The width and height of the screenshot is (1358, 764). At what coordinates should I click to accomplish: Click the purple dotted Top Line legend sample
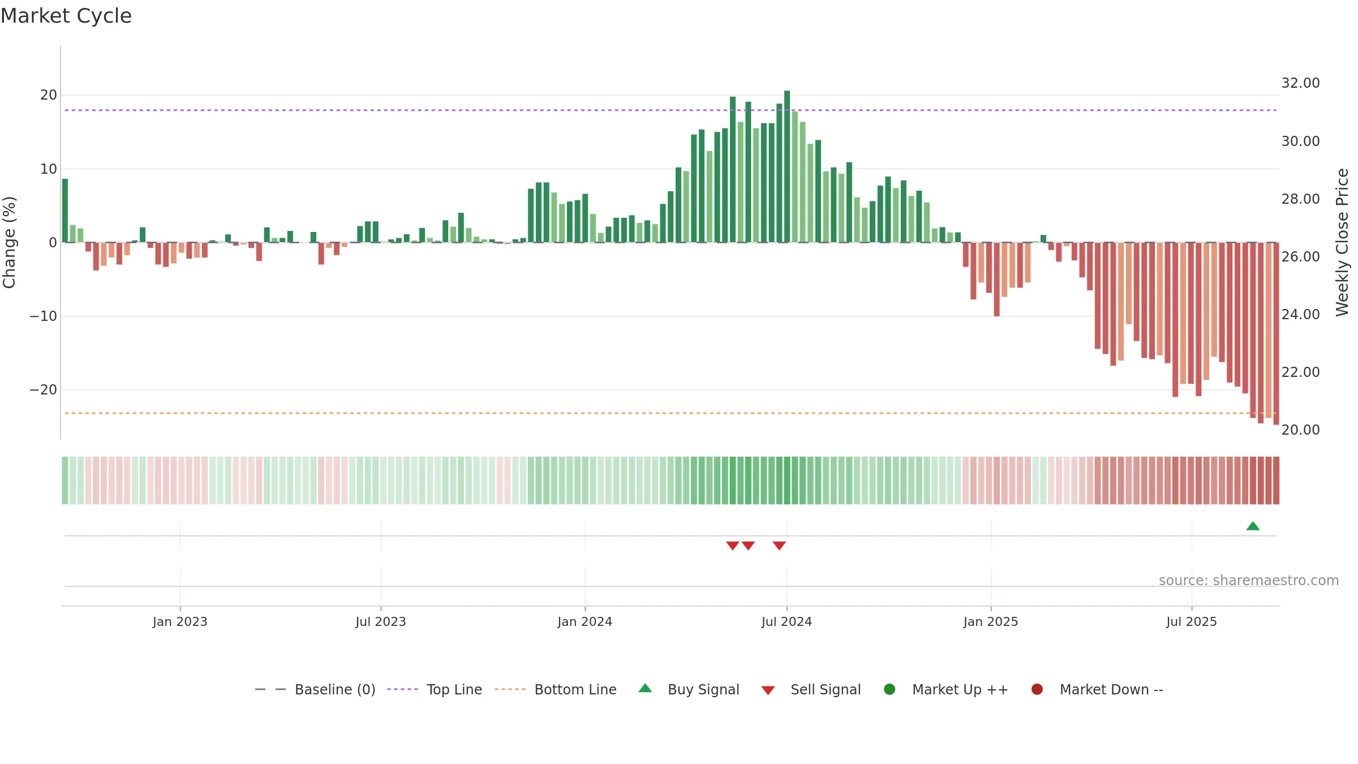tap(402, 689)
